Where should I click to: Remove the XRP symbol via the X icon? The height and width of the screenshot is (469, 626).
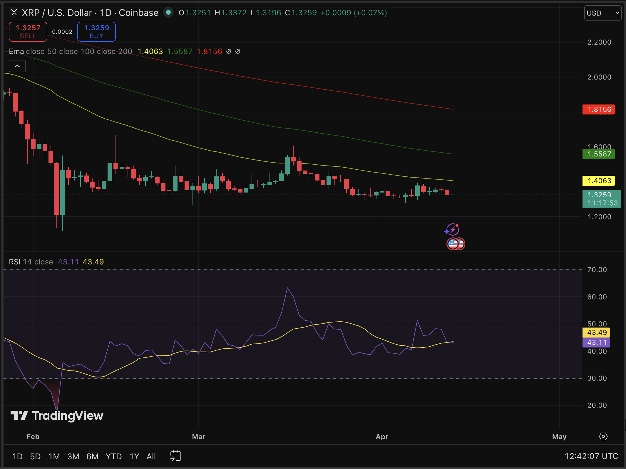pyautogui.click(x=14, y=13)
